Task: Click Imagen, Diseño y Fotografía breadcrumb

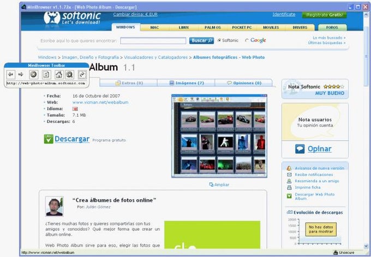Action: (x=90, y=57)
